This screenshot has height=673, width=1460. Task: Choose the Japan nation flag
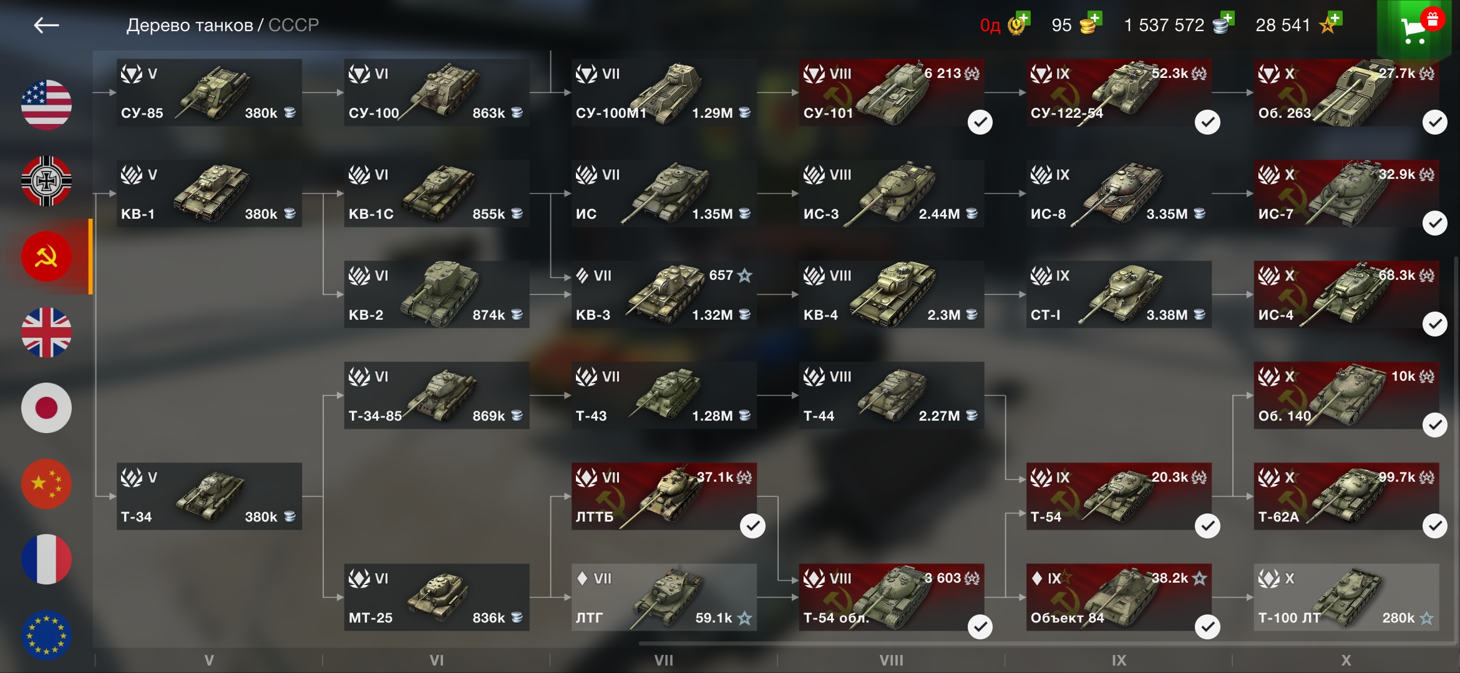pyautogui.click(x=46, y=408)
